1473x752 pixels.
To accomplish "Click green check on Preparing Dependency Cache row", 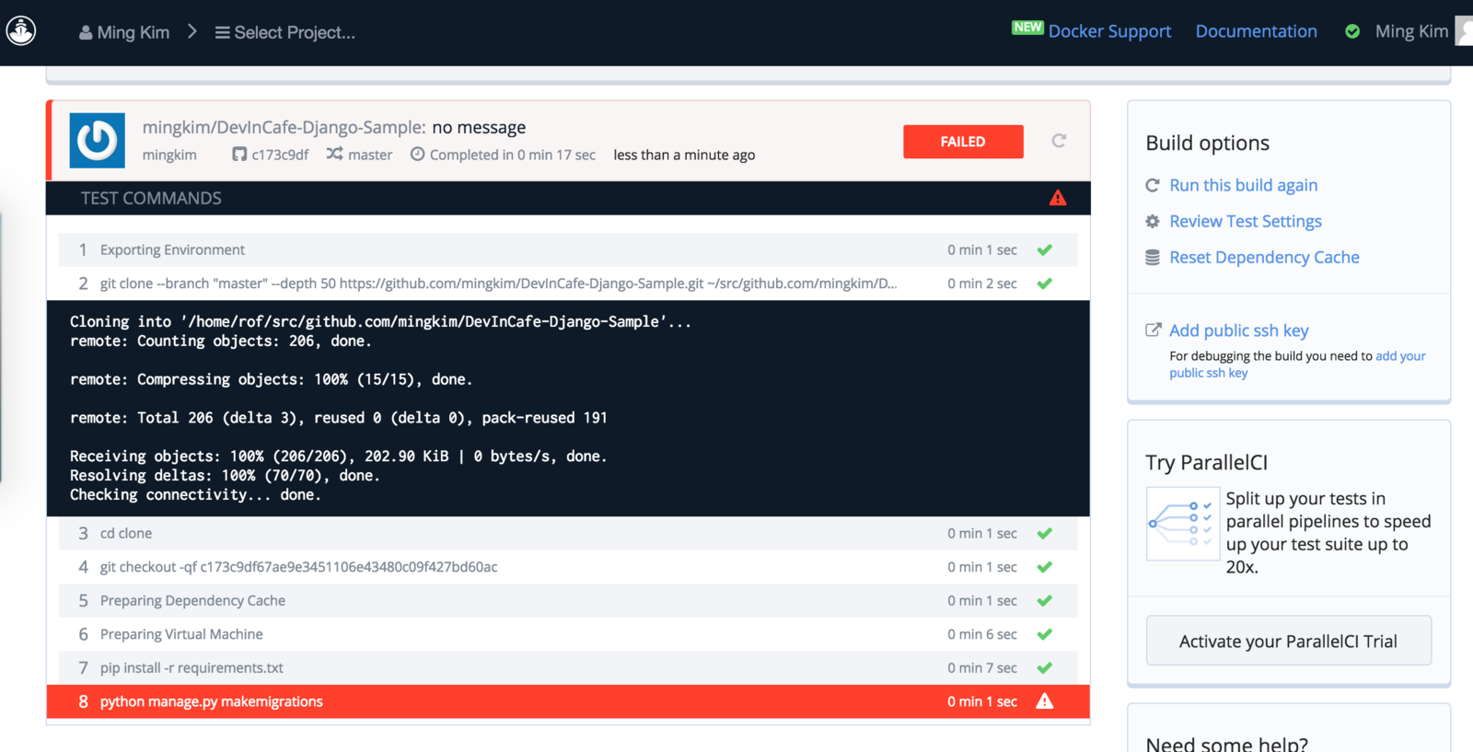I will pyautogui.click(x=1045, y=600).
